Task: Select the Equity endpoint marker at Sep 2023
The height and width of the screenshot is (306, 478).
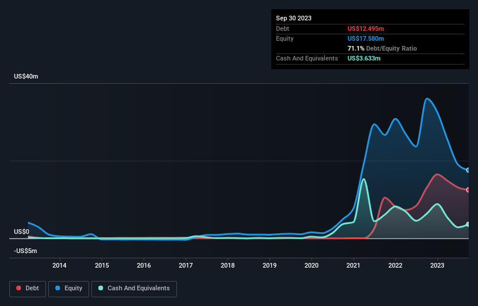Action: pyautogui.click(x=468, y=170)
